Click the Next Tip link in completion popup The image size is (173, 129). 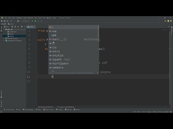91,73
